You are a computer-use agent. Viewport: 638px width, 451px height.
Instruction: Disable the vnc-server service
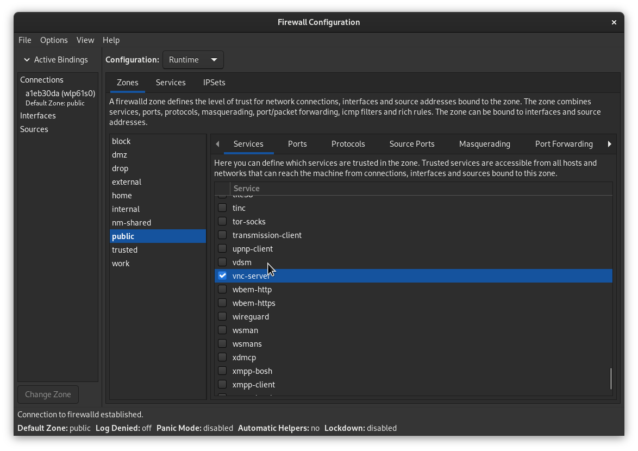coord(222,275)
